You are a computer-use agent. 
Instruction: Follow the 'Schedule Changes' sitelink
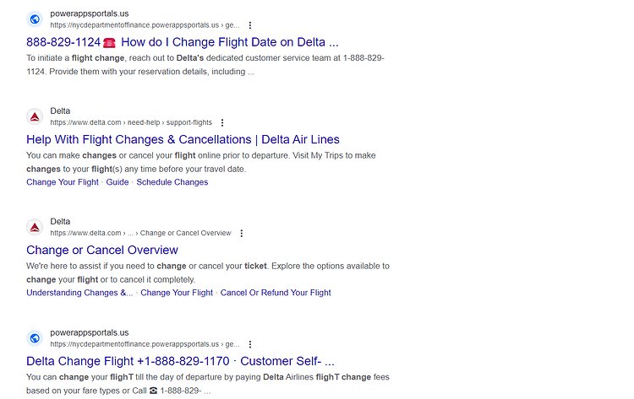(172, 182)
